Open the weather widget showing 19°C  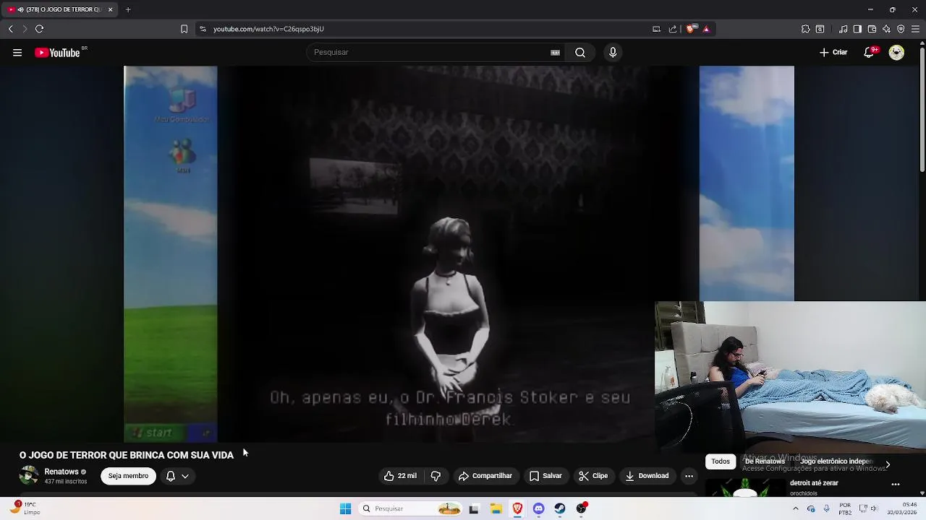tap(25, 508)
